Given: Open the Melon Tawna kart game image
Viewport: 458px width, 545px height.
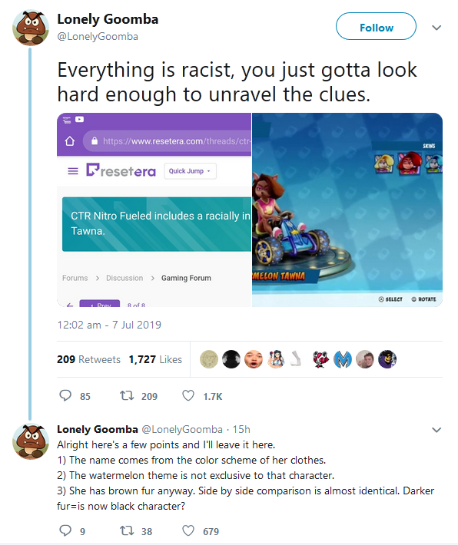Looking at the screenshot, I should [x=347, y=210].
